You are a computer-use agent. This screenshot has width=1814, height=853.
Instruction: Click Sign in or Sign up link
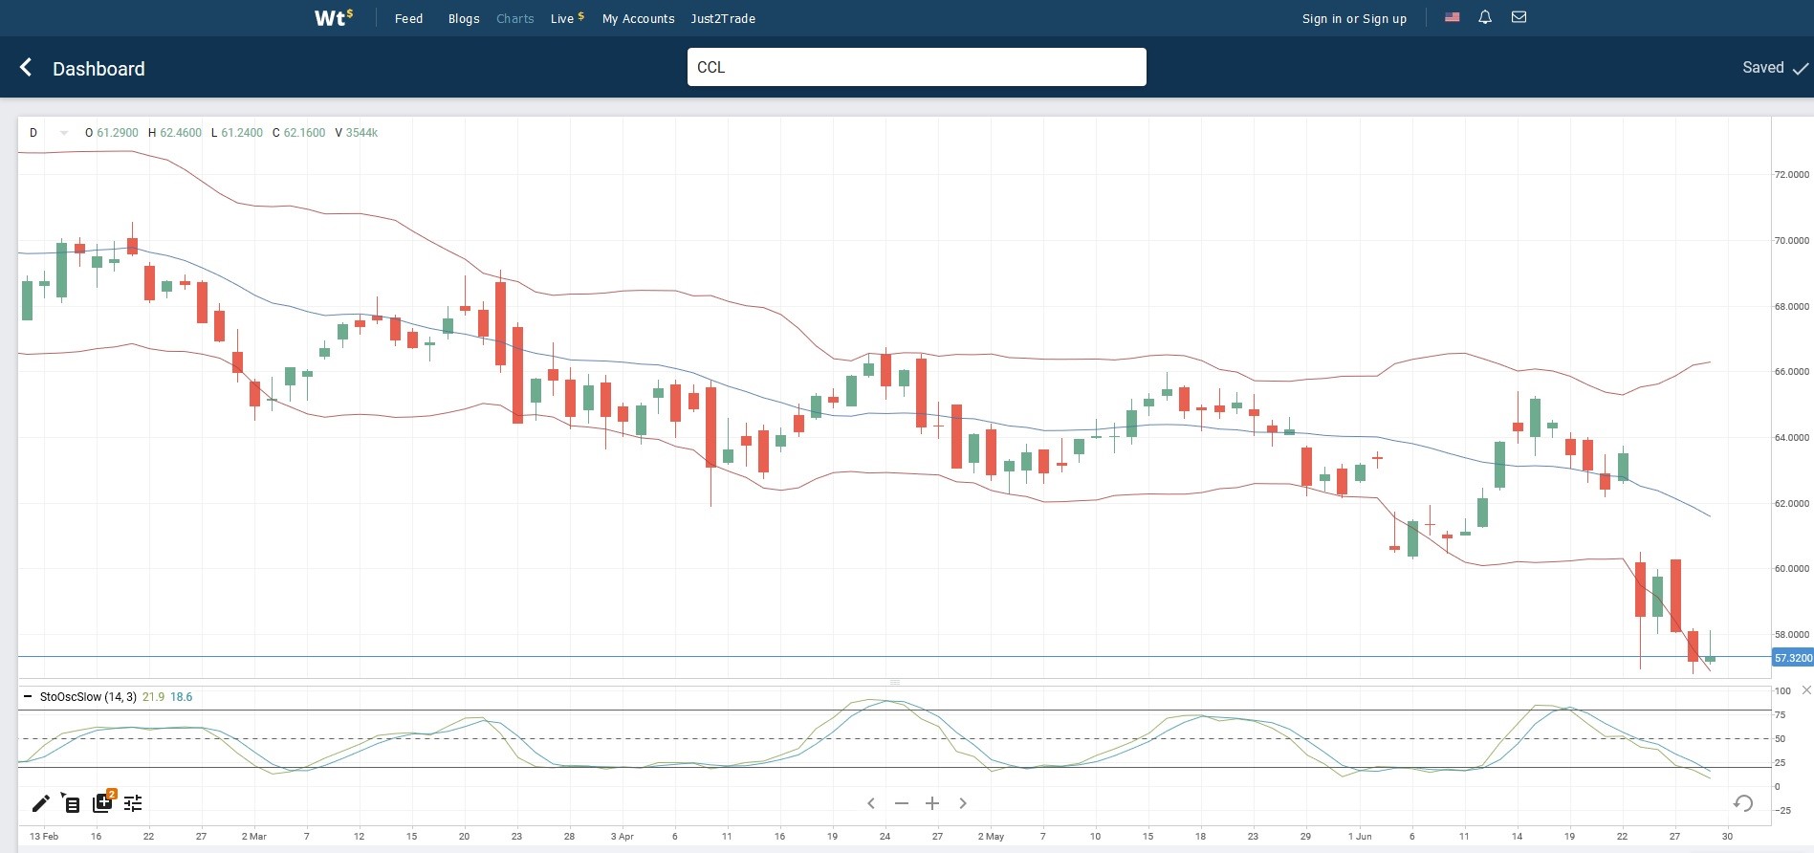coord(1354,18)
